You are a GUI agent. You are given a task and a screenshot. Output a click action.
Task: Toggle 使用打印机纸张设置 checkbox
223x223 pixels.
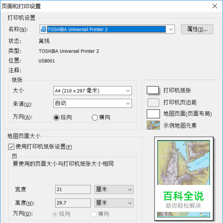coord(11,147)
